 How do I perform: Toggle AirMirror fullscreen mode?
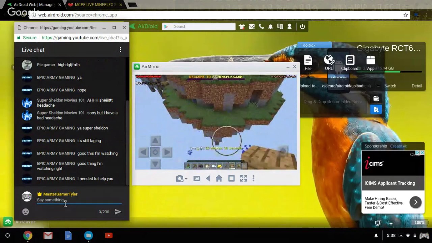coord(243,179)
